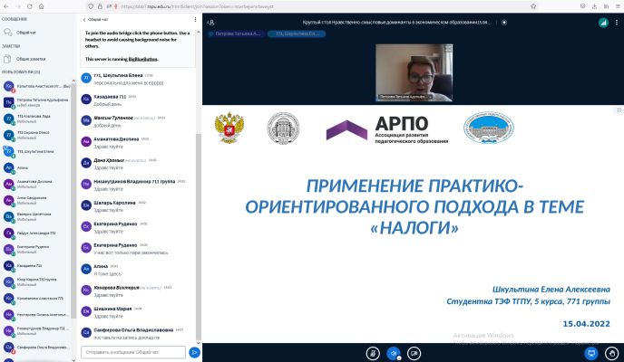The image size is (624, 362).
Task: Follow the BigBlueButton link in welcome message
Action: [142, 59]
